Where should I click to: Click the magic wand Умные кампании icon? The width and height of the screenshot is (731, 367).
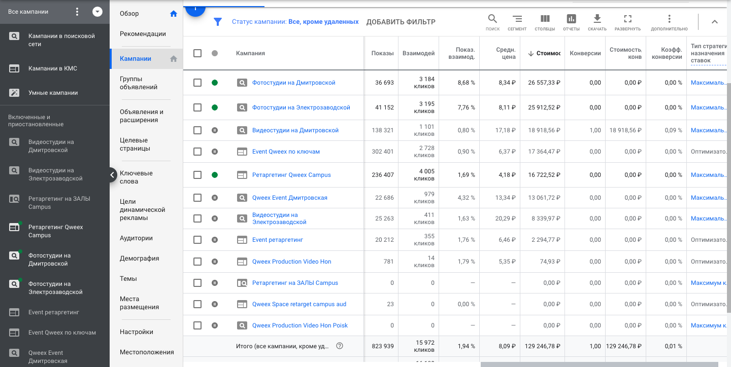[14, 93]
